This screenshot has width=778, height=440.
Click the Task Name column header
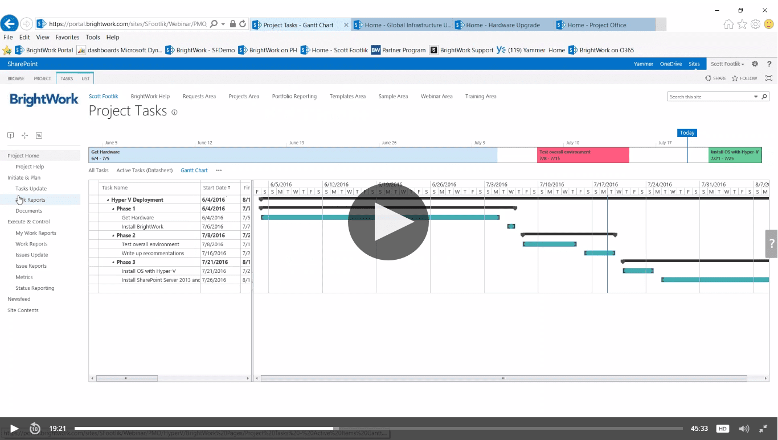tap(114, 188)
